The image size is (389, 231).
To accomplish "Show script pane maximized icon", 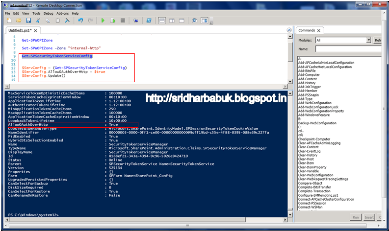I will [x=182, y=21].
